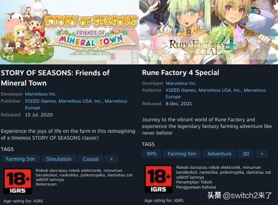Select the Farming Sim tag for Rune Factory
Viewport: 278px width, 205px height.
(x=182, y=154)
